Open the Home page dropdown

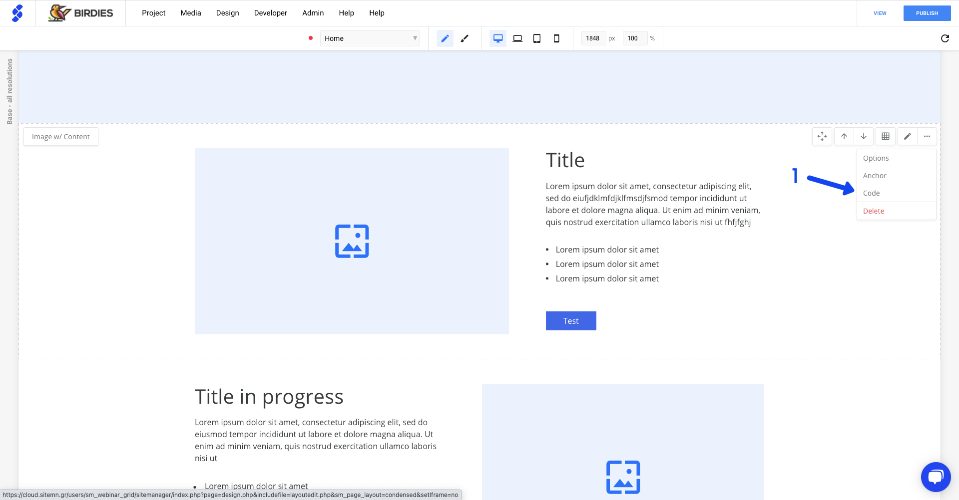[x=370, y=38]
